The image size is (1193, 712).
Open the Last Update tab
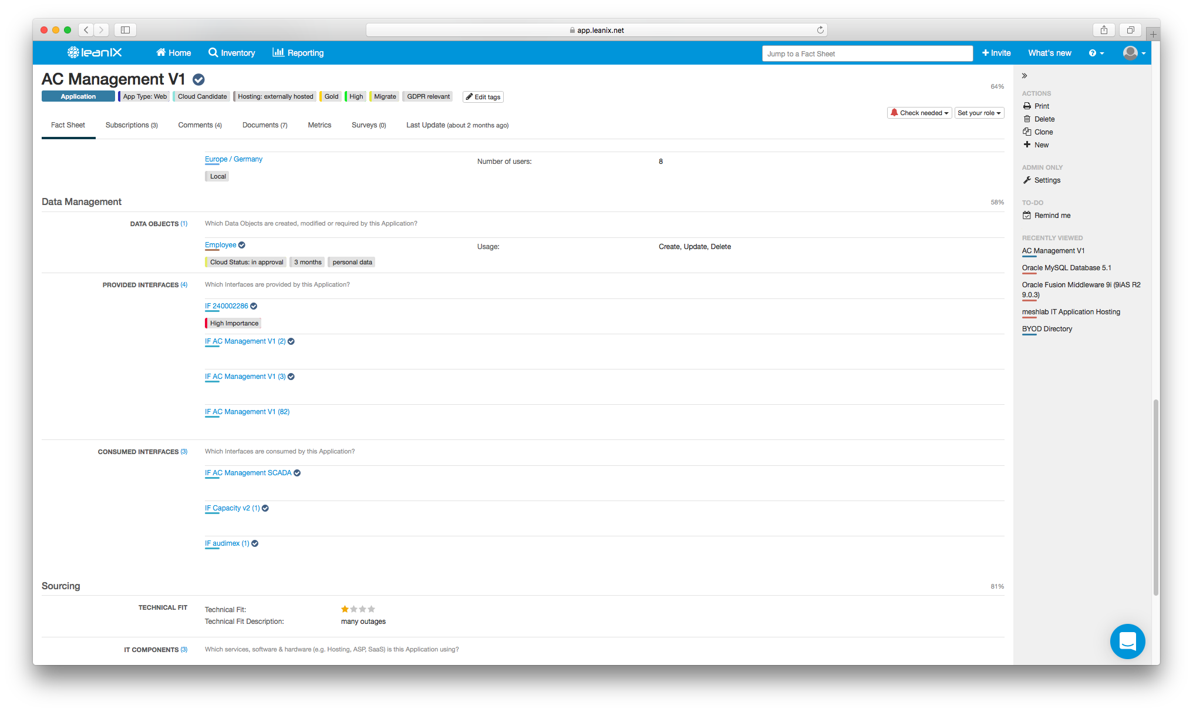(457, 125)
